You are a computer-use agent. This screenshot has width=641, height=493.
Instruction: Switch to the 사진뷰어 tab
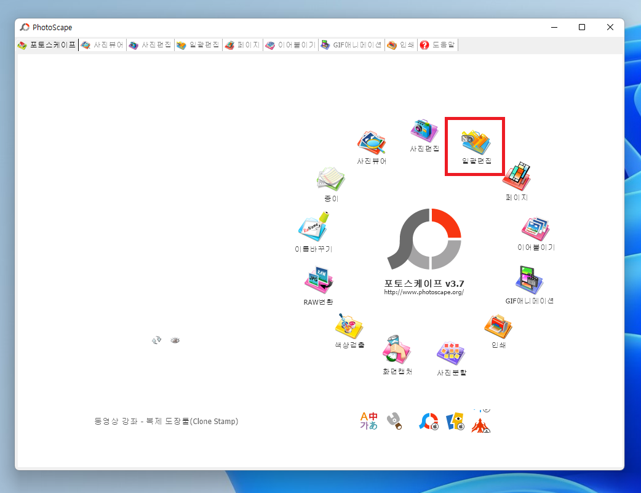coord(102,44)
